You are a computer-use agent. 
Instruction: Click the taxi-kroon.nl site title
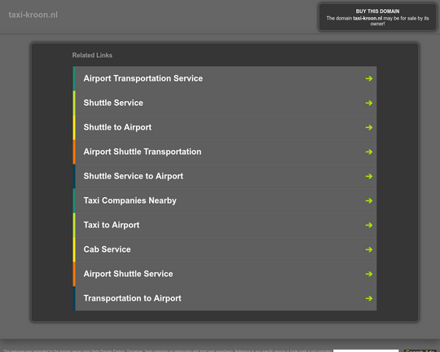33,15
